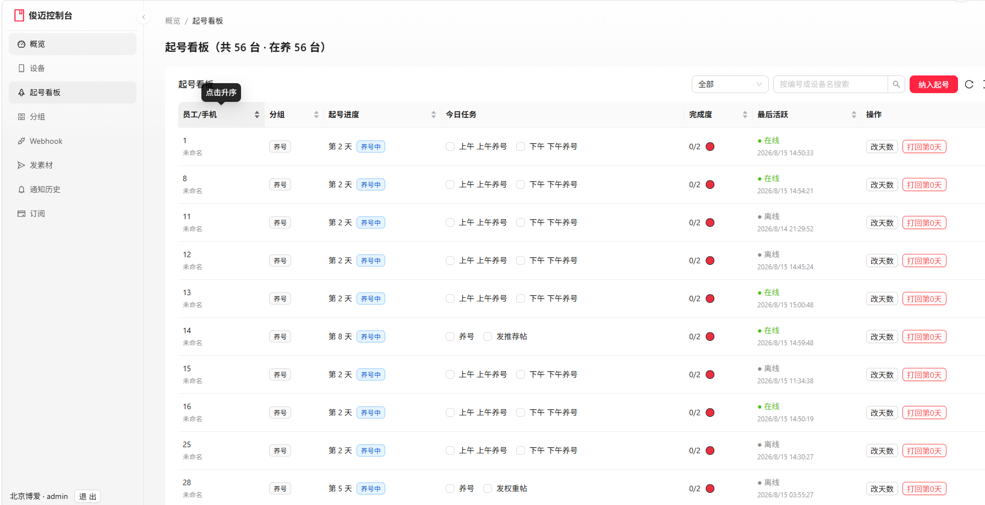This screenshot has width=985, height=505.
Task: Click red status dot in row 1
Action: (x=710, y=146)
